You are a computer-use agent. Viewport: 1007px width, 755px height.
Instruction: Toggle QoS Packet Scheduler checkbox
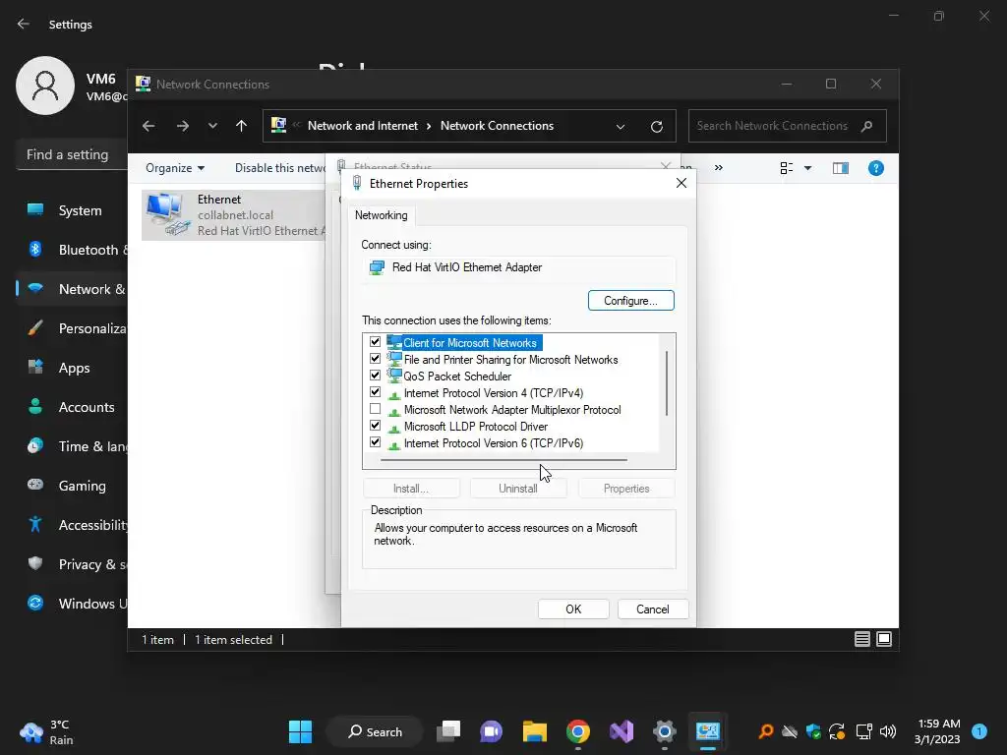point(375,376)
